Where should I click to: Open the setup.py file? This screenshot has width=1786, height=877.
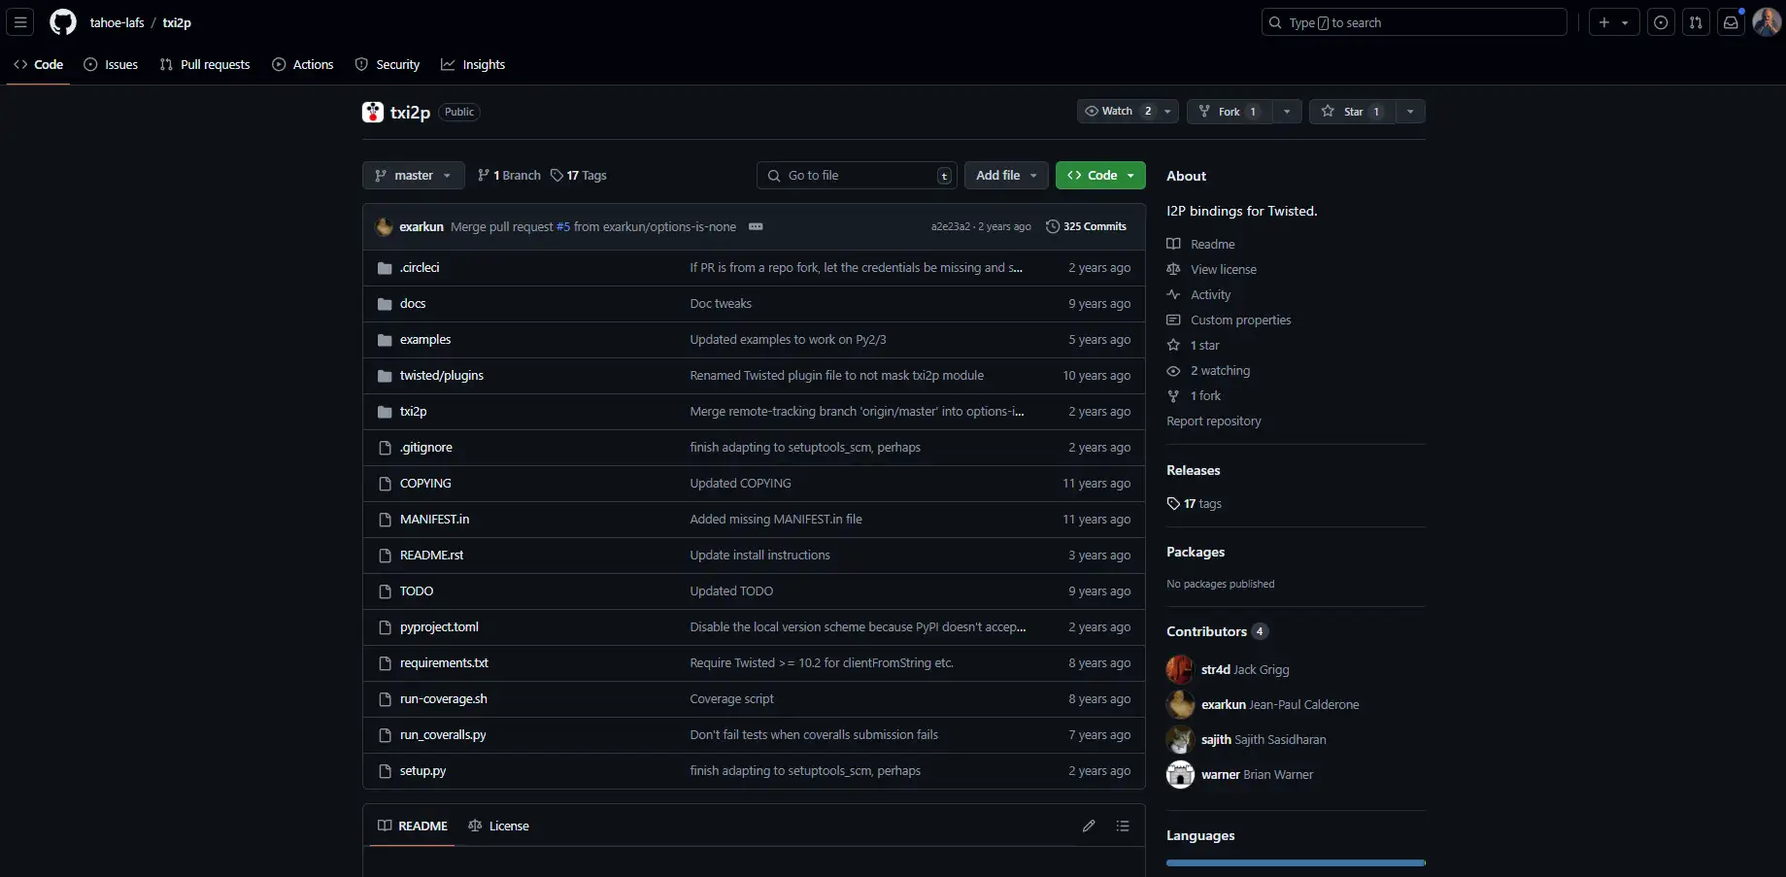(422, 771)
